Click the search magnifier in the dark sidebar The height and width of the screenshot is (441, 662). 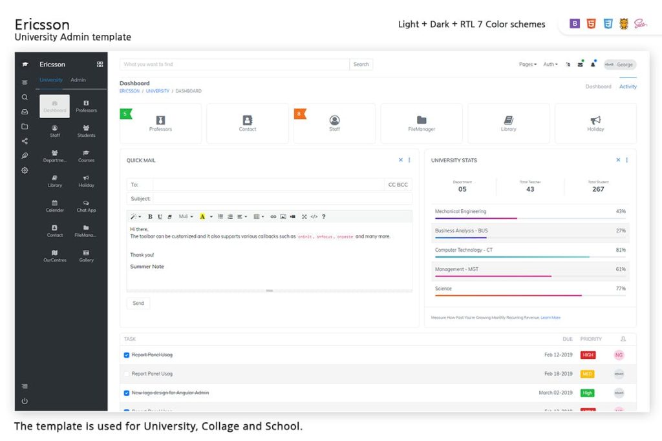[25, 96]
